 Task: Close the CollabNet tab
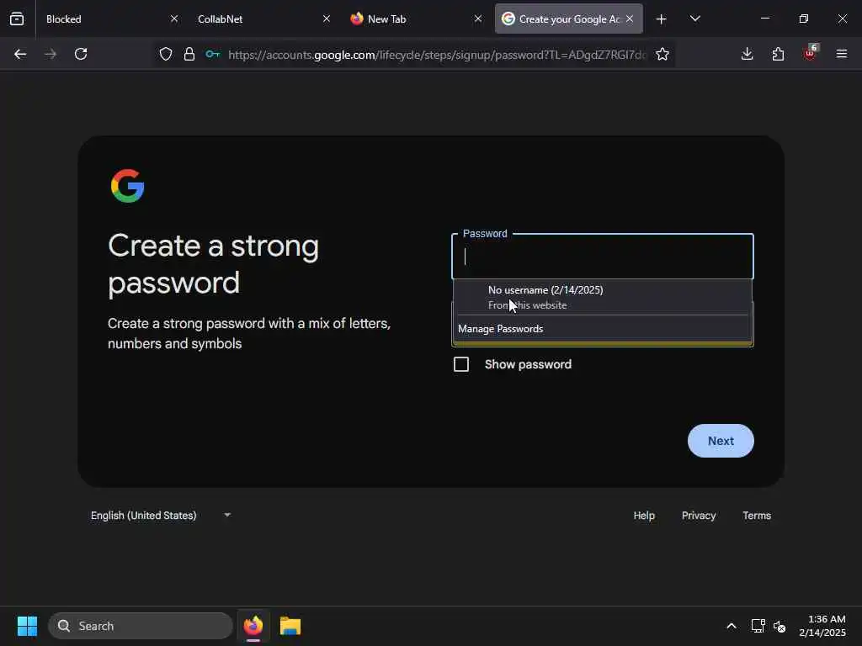pyautogui.click(x=327, y=19)
